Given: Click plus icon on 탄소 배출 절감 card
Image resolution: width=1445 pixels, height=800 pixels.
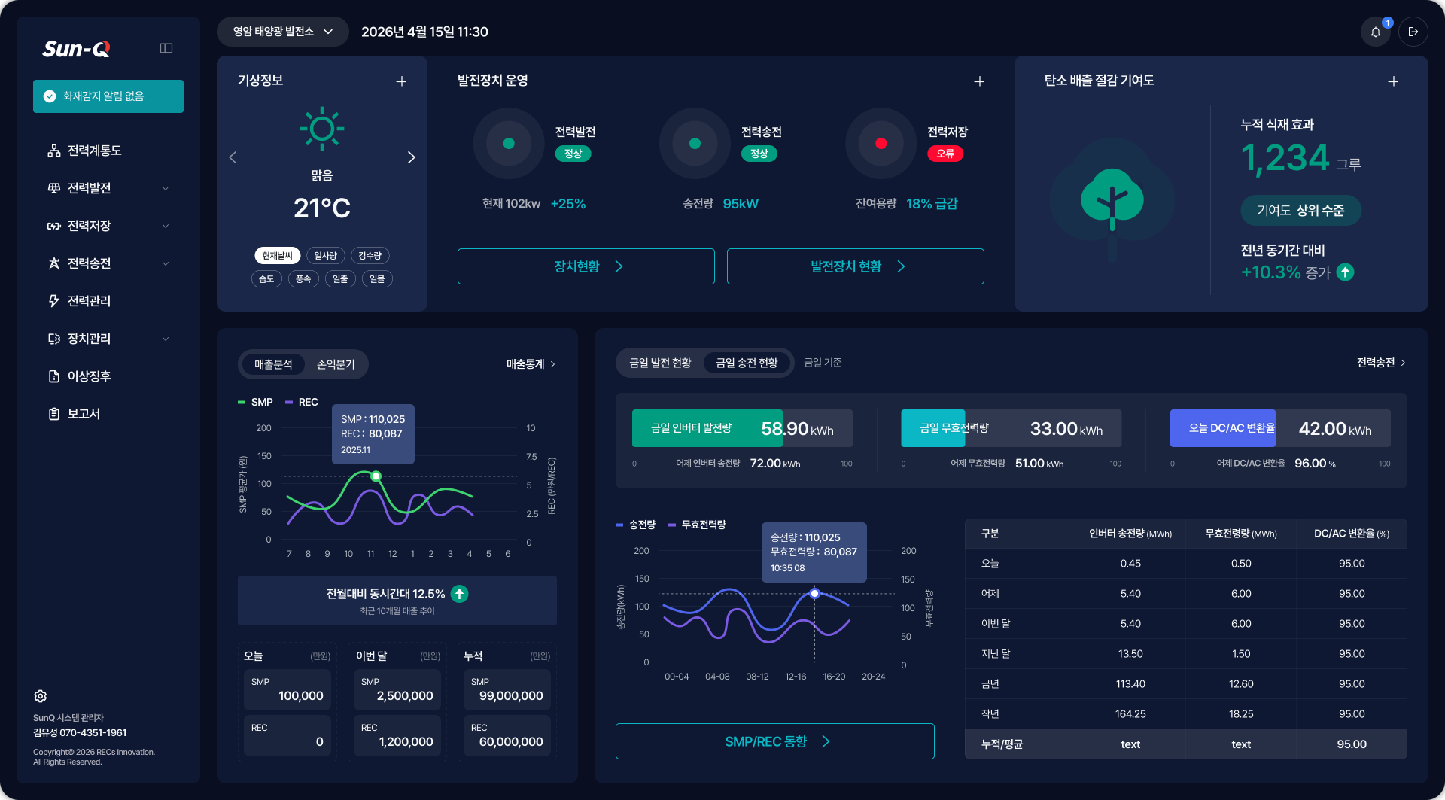Looking at the screenshot, I should tap(1393, 81).
